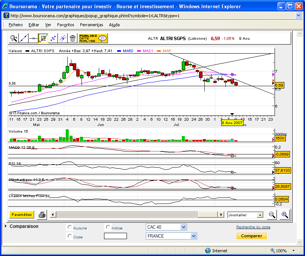
Task: Click the MA21 legend label
Action: tap(148, 51)
